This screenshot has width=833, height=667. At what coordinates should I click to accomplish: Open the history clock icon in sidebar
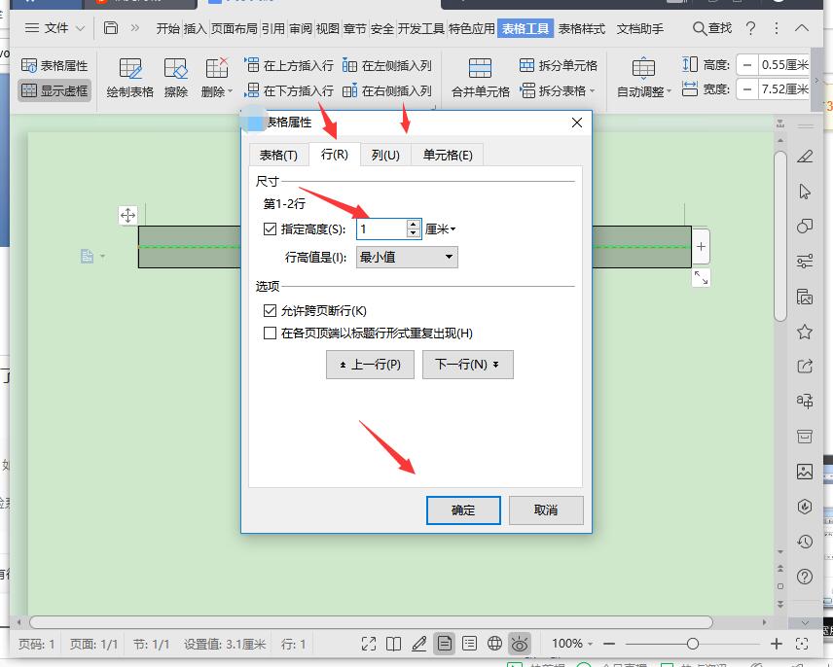[805, 542]
